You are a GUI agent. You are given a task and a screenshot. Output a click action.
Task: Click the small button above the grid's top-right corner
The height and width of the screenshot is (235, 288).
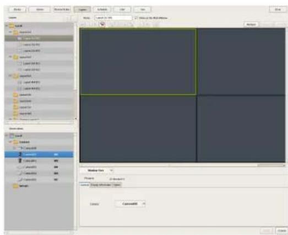251,24
